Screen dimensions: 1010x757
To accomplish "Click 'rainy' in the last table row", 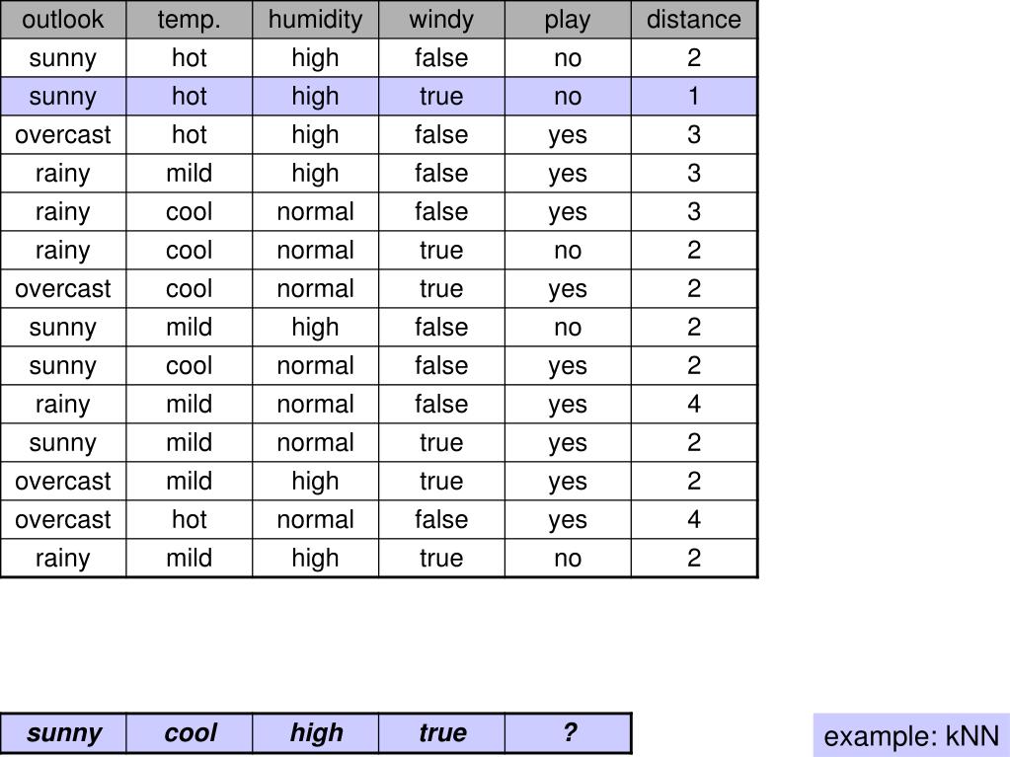I will pos(63,558).
